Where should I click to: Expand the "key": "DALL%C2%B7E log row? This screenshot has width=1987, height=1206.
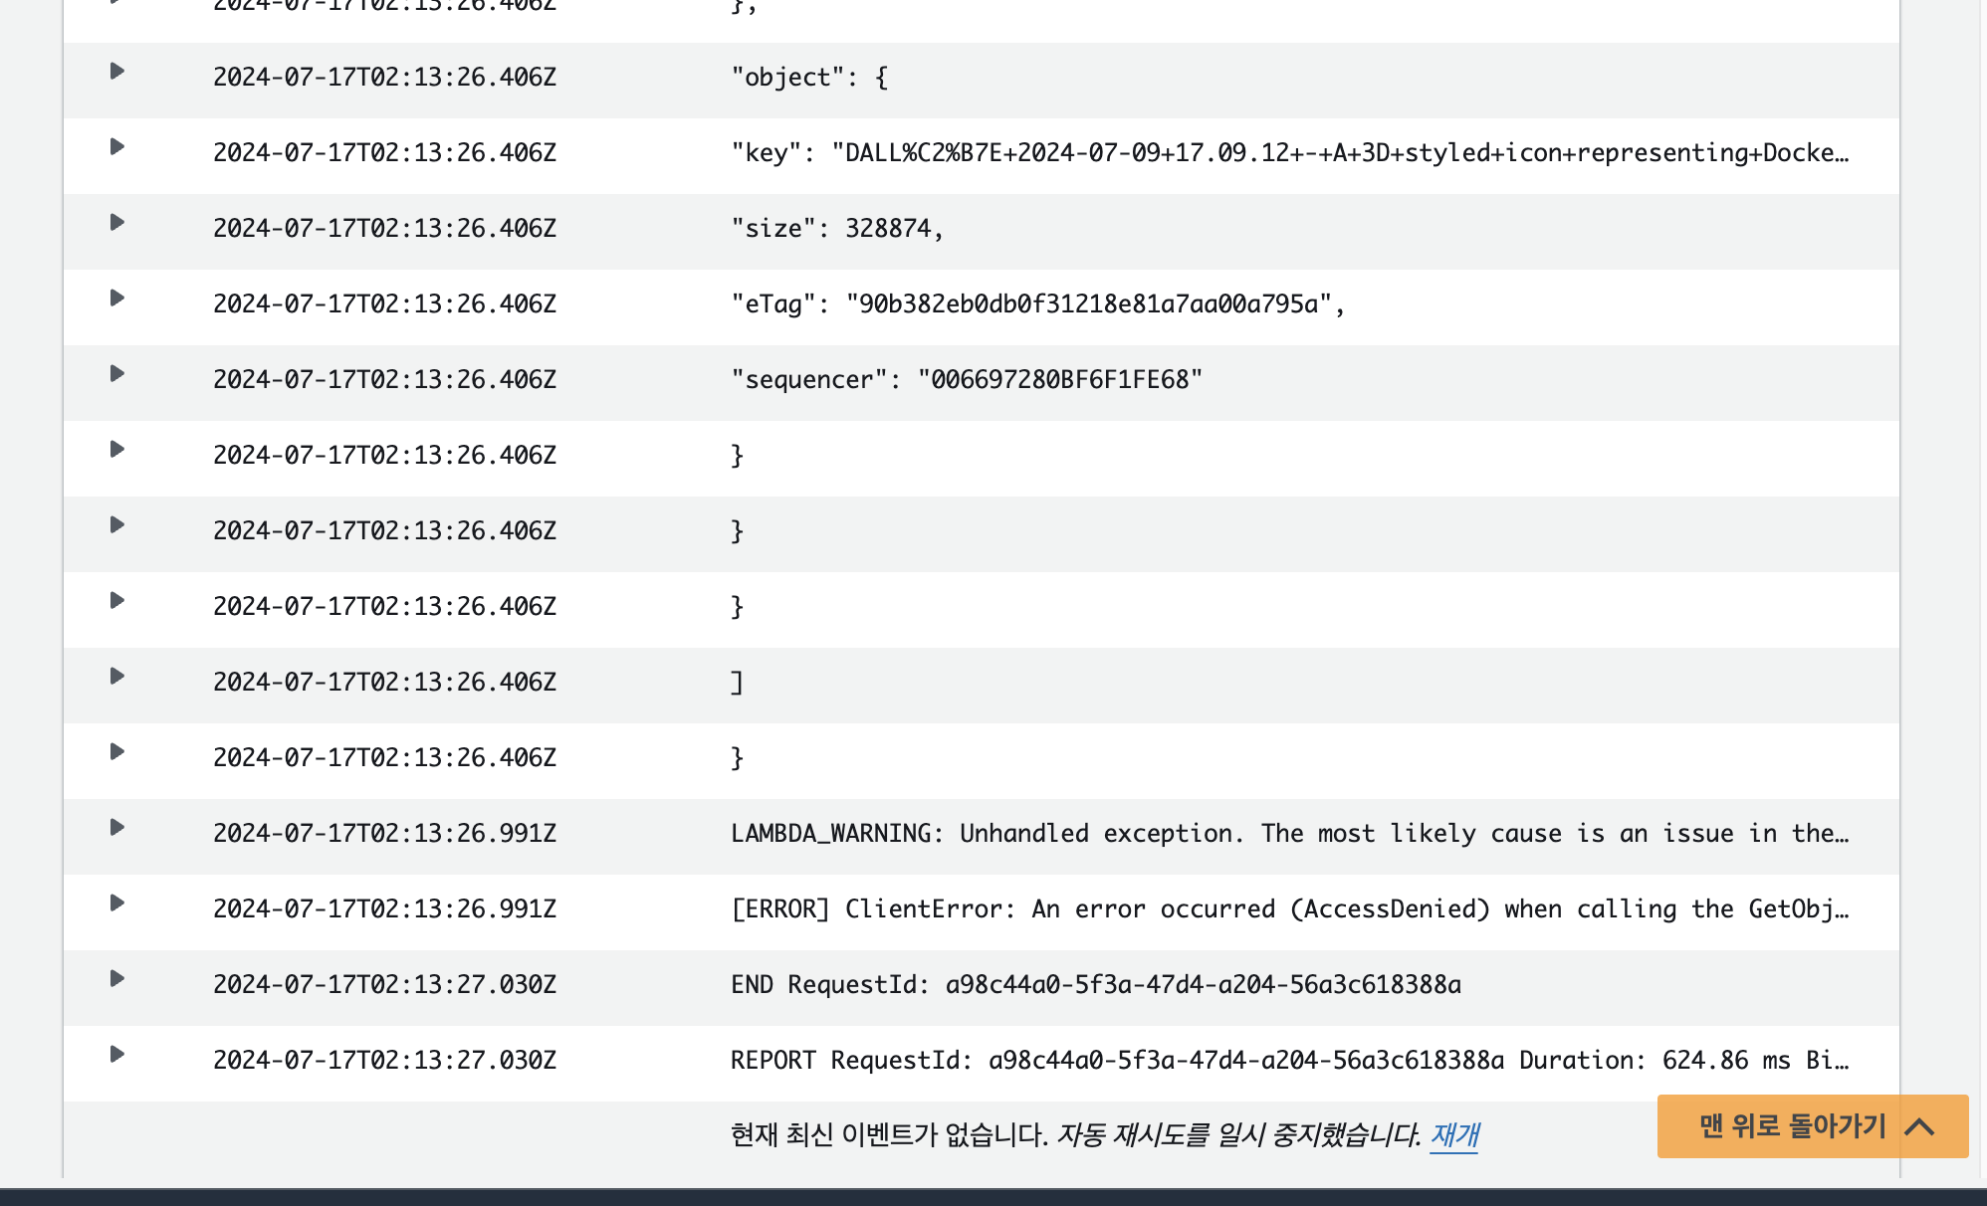(x=116, y=147)
